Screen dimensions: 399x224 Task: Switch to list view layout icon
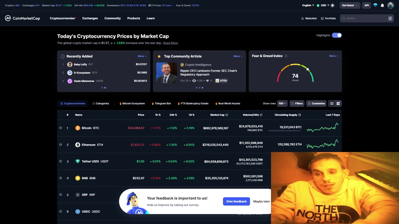coord(332,104)
